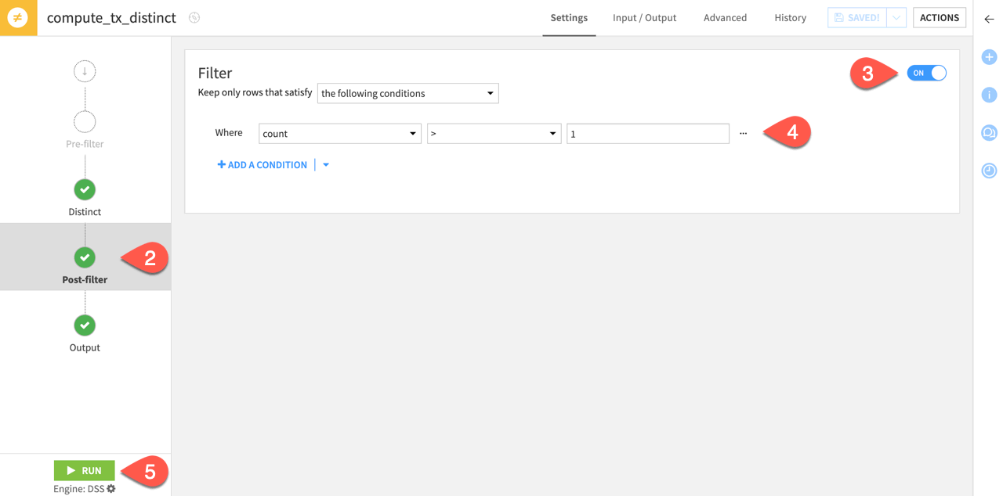The width and height of the screenshot is (1003, 496).
Task: Open the greater-than operator dropdown
Action: point(494,134)
